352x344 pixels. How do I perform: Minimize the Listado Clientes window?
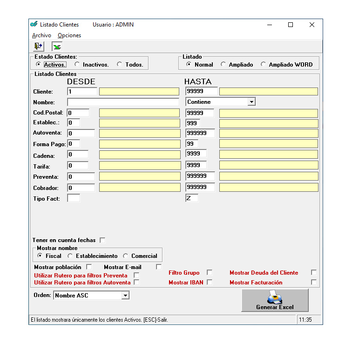click(x=270, y=25)
